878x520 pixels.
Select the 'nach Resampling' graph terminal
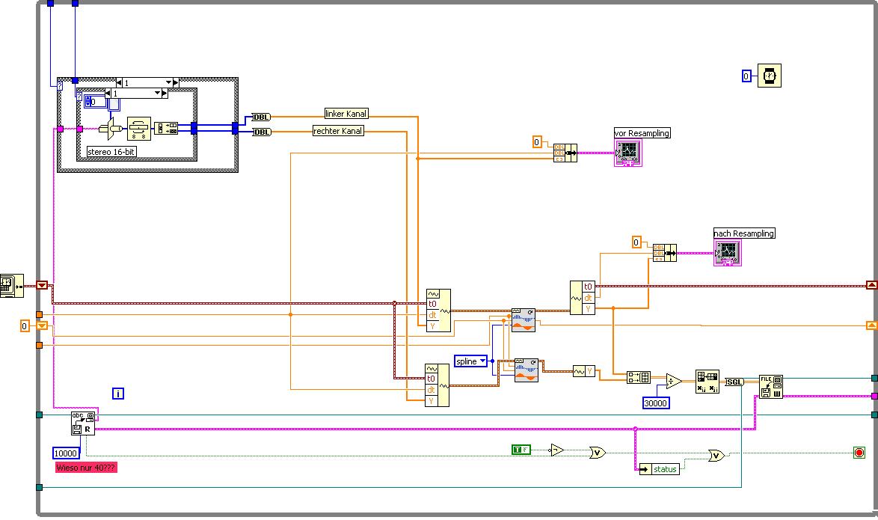point(728,253)
